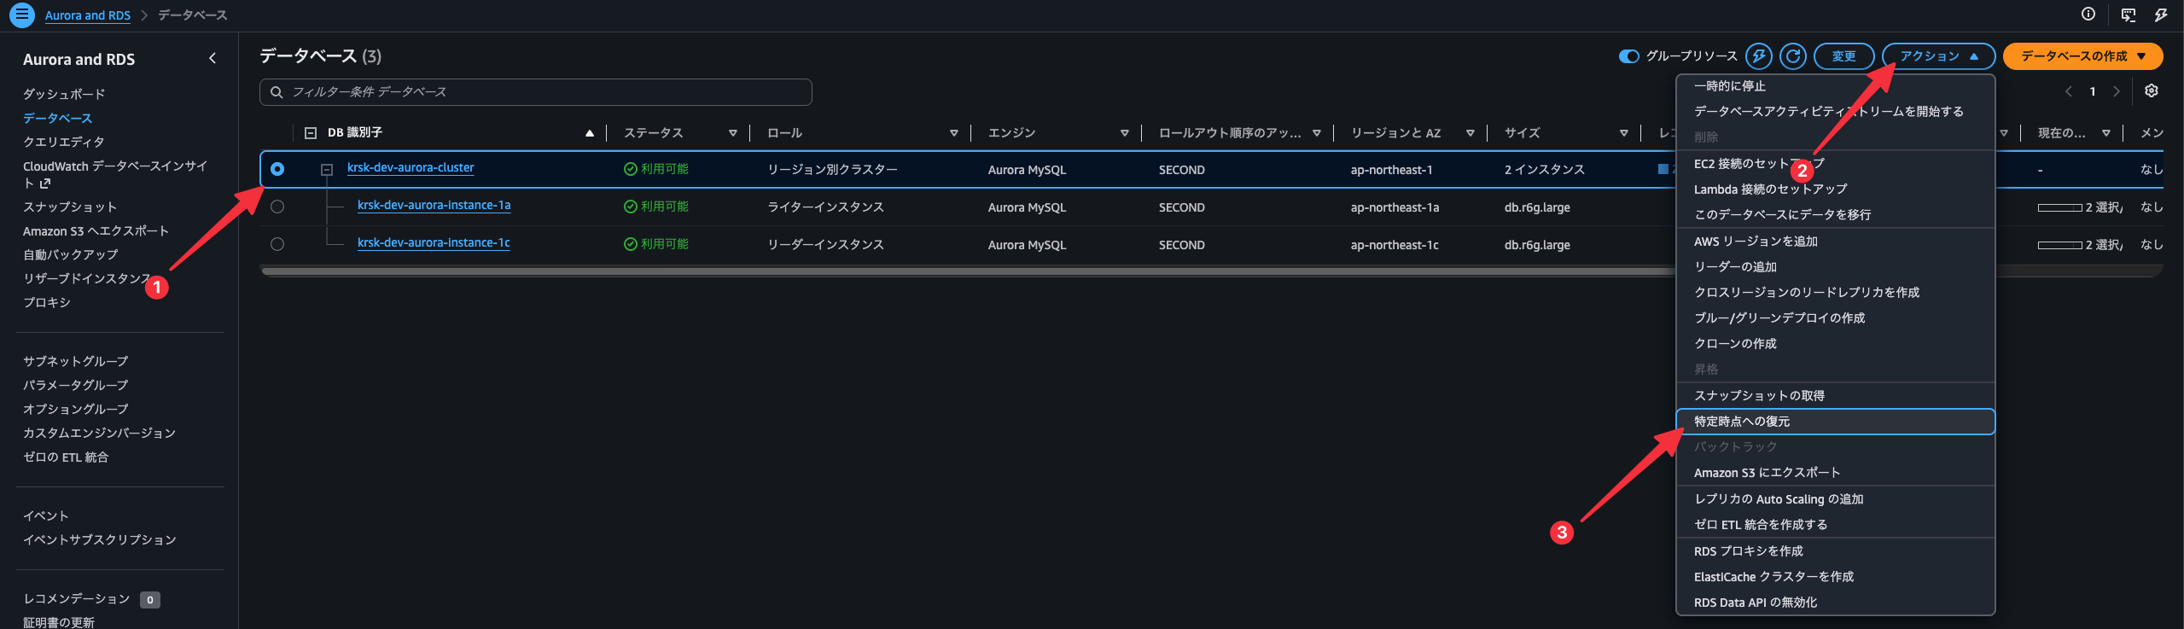The width and height of the screenshot is (2184, 629).
Task: Click the status check icon for krsk-dev-aurora-cluster
Action: click(x=631, y=169)
